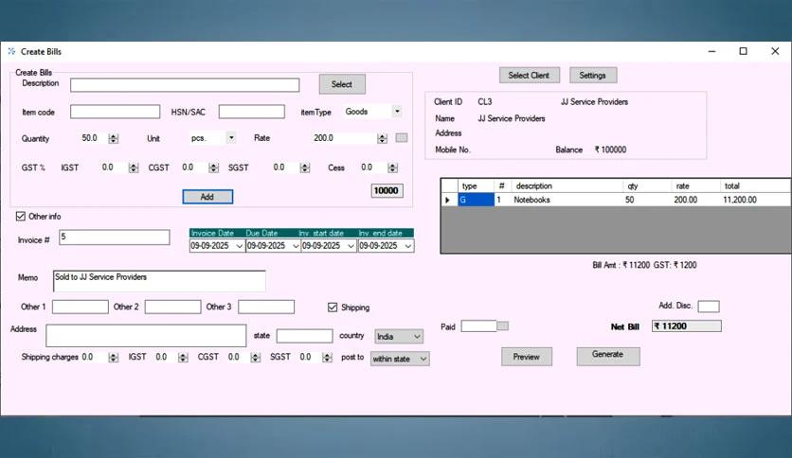Select the Notebooks row arrow indicator

[x=448, y=200]
